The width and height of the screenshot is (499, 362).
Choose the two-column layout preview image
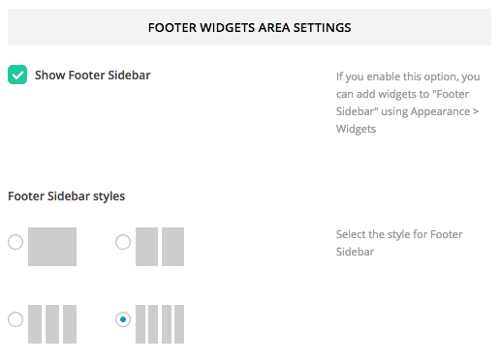160,247
